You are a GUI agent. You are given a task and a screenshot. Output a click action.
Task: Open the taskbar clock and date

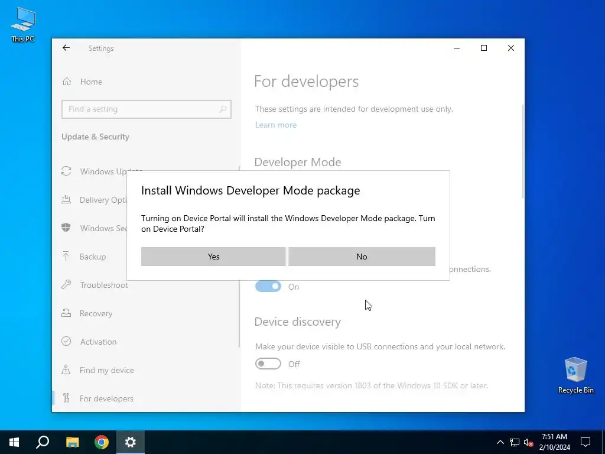(554, 442)
